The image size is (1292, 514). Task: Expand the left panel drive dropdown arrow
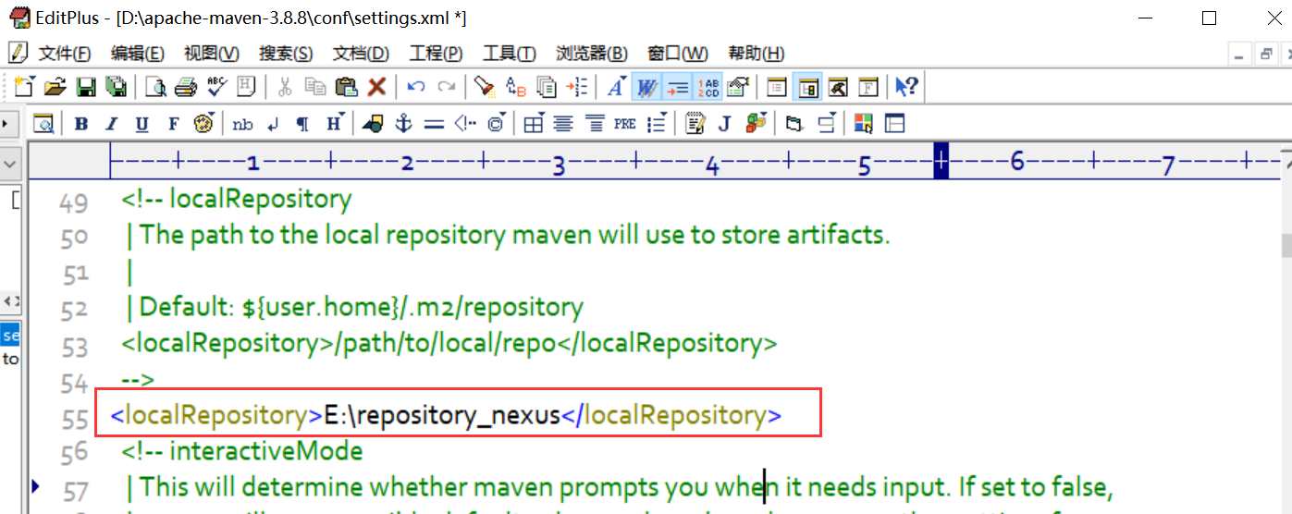pyautogui.click(x=10, y=163)
